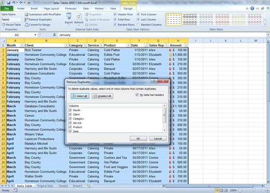This screenshot has height=193, width=270.
Task: Click Summarize with PivotTable
Action: pyautogui.click(x=43, y=14)
